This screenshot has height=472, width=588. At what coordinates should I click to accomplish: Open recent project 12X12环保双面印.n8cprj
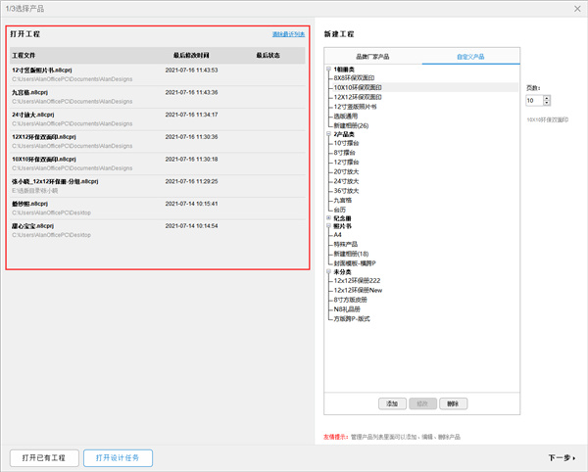click(158, 141)
